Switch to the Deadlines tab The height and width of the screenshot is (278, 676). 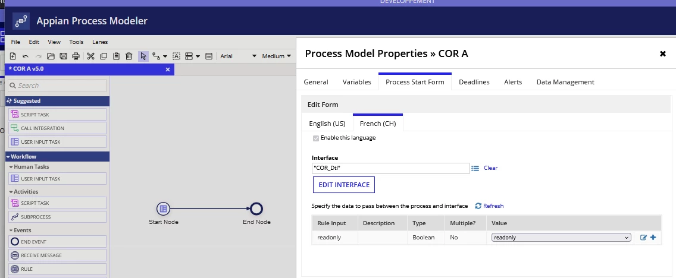(x=474, y=82)
